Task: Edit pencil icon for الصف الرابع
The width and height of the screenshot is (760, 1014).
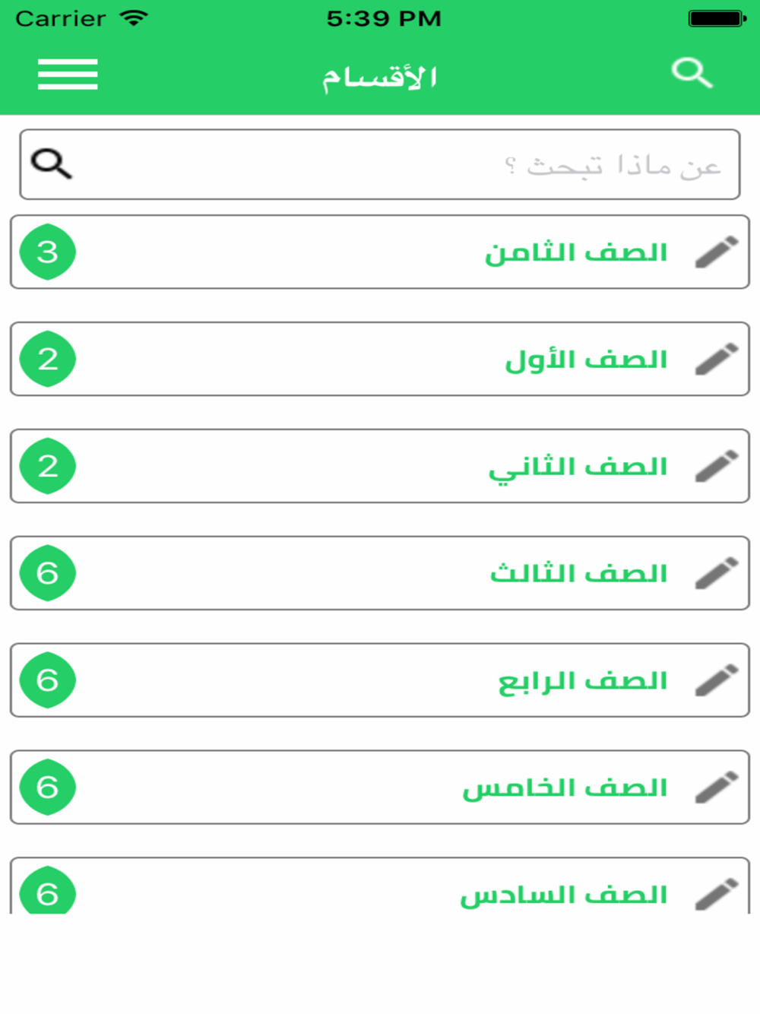Action: (x=717, y=680)
